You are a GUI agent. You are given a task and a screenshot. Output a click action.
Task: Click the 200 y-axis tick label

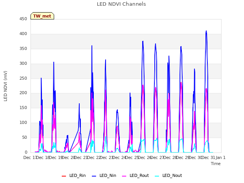pyautogui.click(x=23, y=93)
